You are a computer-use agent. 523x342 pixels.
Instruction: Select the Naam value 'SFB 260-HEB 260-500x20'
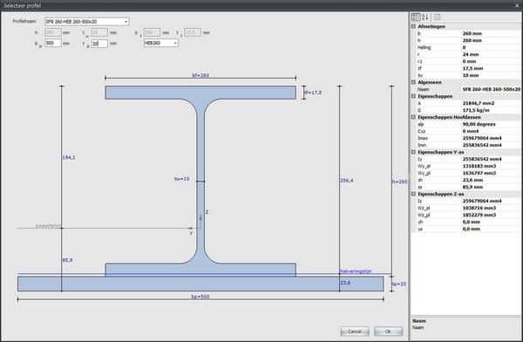(x=492, y=90)
